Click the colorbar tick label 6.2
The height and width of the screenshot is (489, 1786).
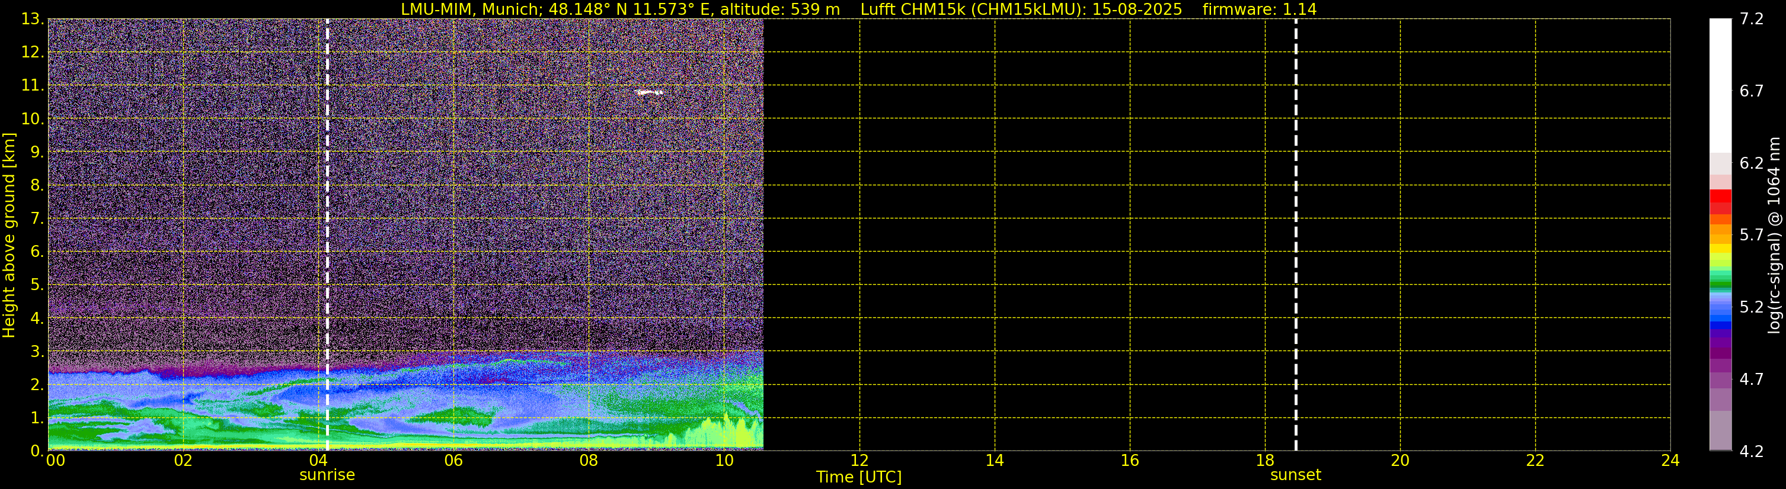click(x=1752, y=163)
